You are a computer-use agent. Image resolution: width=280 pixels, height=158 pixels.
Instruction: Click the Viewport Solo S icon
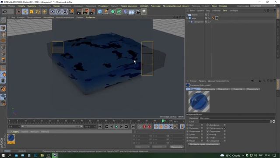coord(3,81)
